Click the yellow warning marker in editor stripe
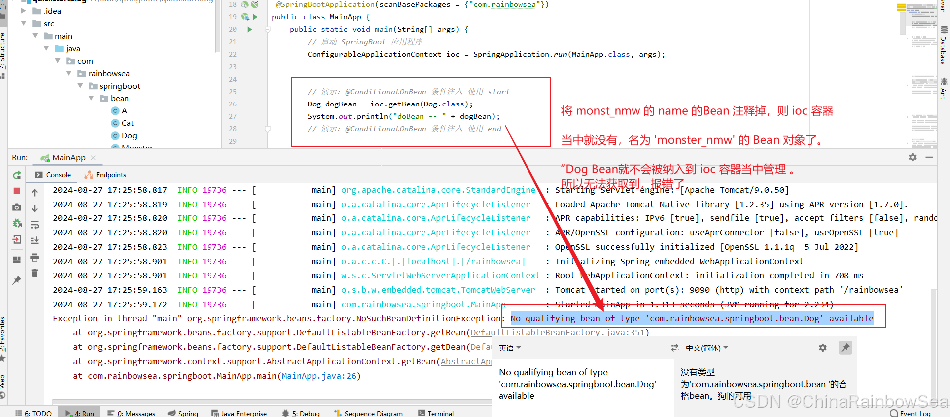This screenshot has width=950, height=417. pyautogui.click(x=901, y=7)
